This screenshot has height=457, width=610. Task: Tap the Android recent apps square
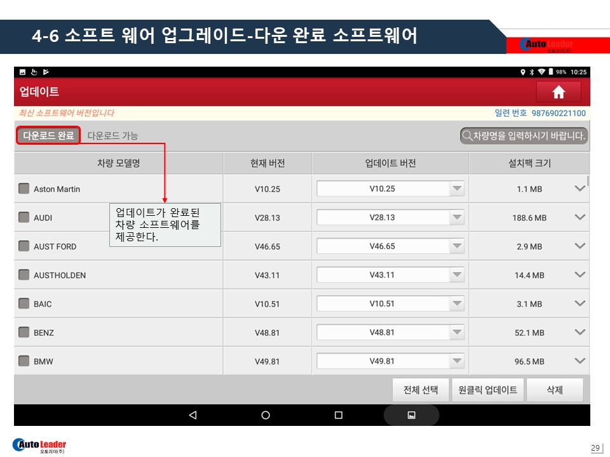(x=339, y=415)
